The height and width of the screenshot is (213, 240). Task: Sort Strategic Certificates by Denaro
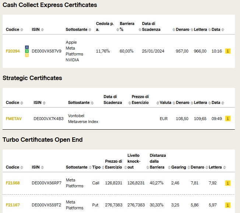(x=192, y=103)
